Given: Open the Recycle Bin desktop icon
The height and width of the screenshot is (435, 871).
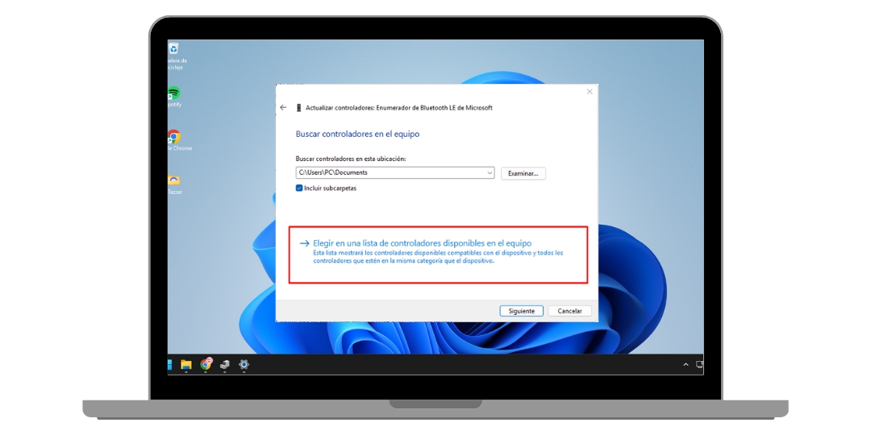Looking at the screenshot, I should (x=173, y=49).
